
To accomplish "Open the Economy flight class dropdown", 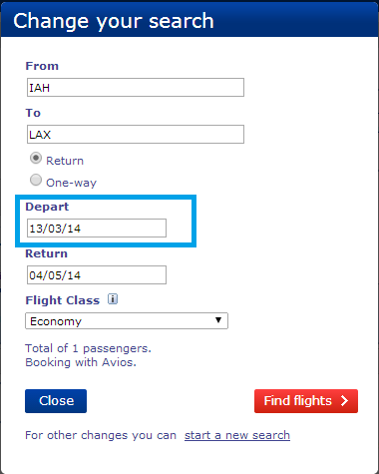I will pyautogui.click(x=127, y=321).
